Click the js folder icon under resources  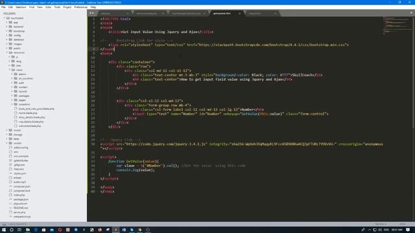point(13,57)
